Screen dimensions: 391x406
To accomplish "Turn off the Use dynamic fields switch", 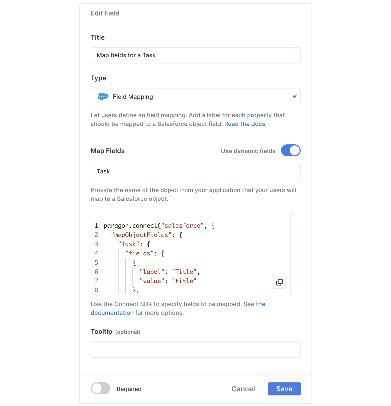I will click(x=291, y=150).
